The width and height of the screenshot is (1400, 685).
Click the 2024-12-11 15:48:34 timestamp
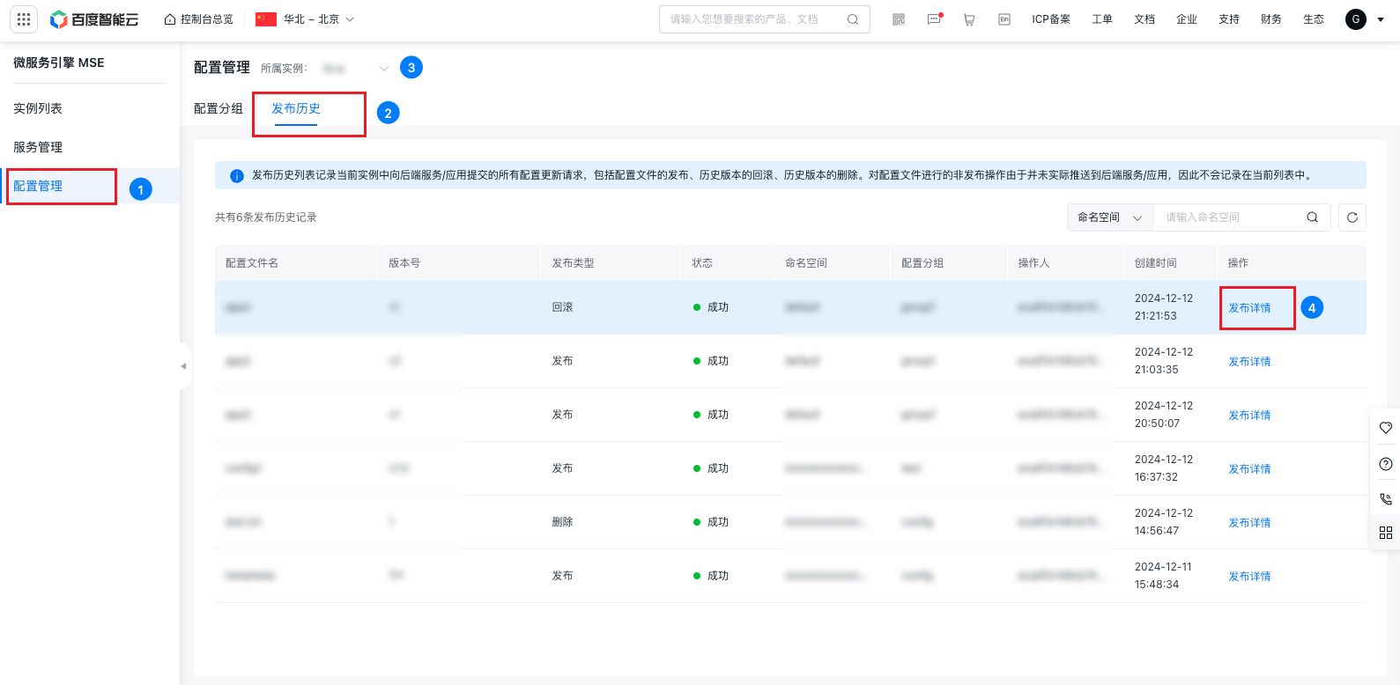[x=1163, y=576]
